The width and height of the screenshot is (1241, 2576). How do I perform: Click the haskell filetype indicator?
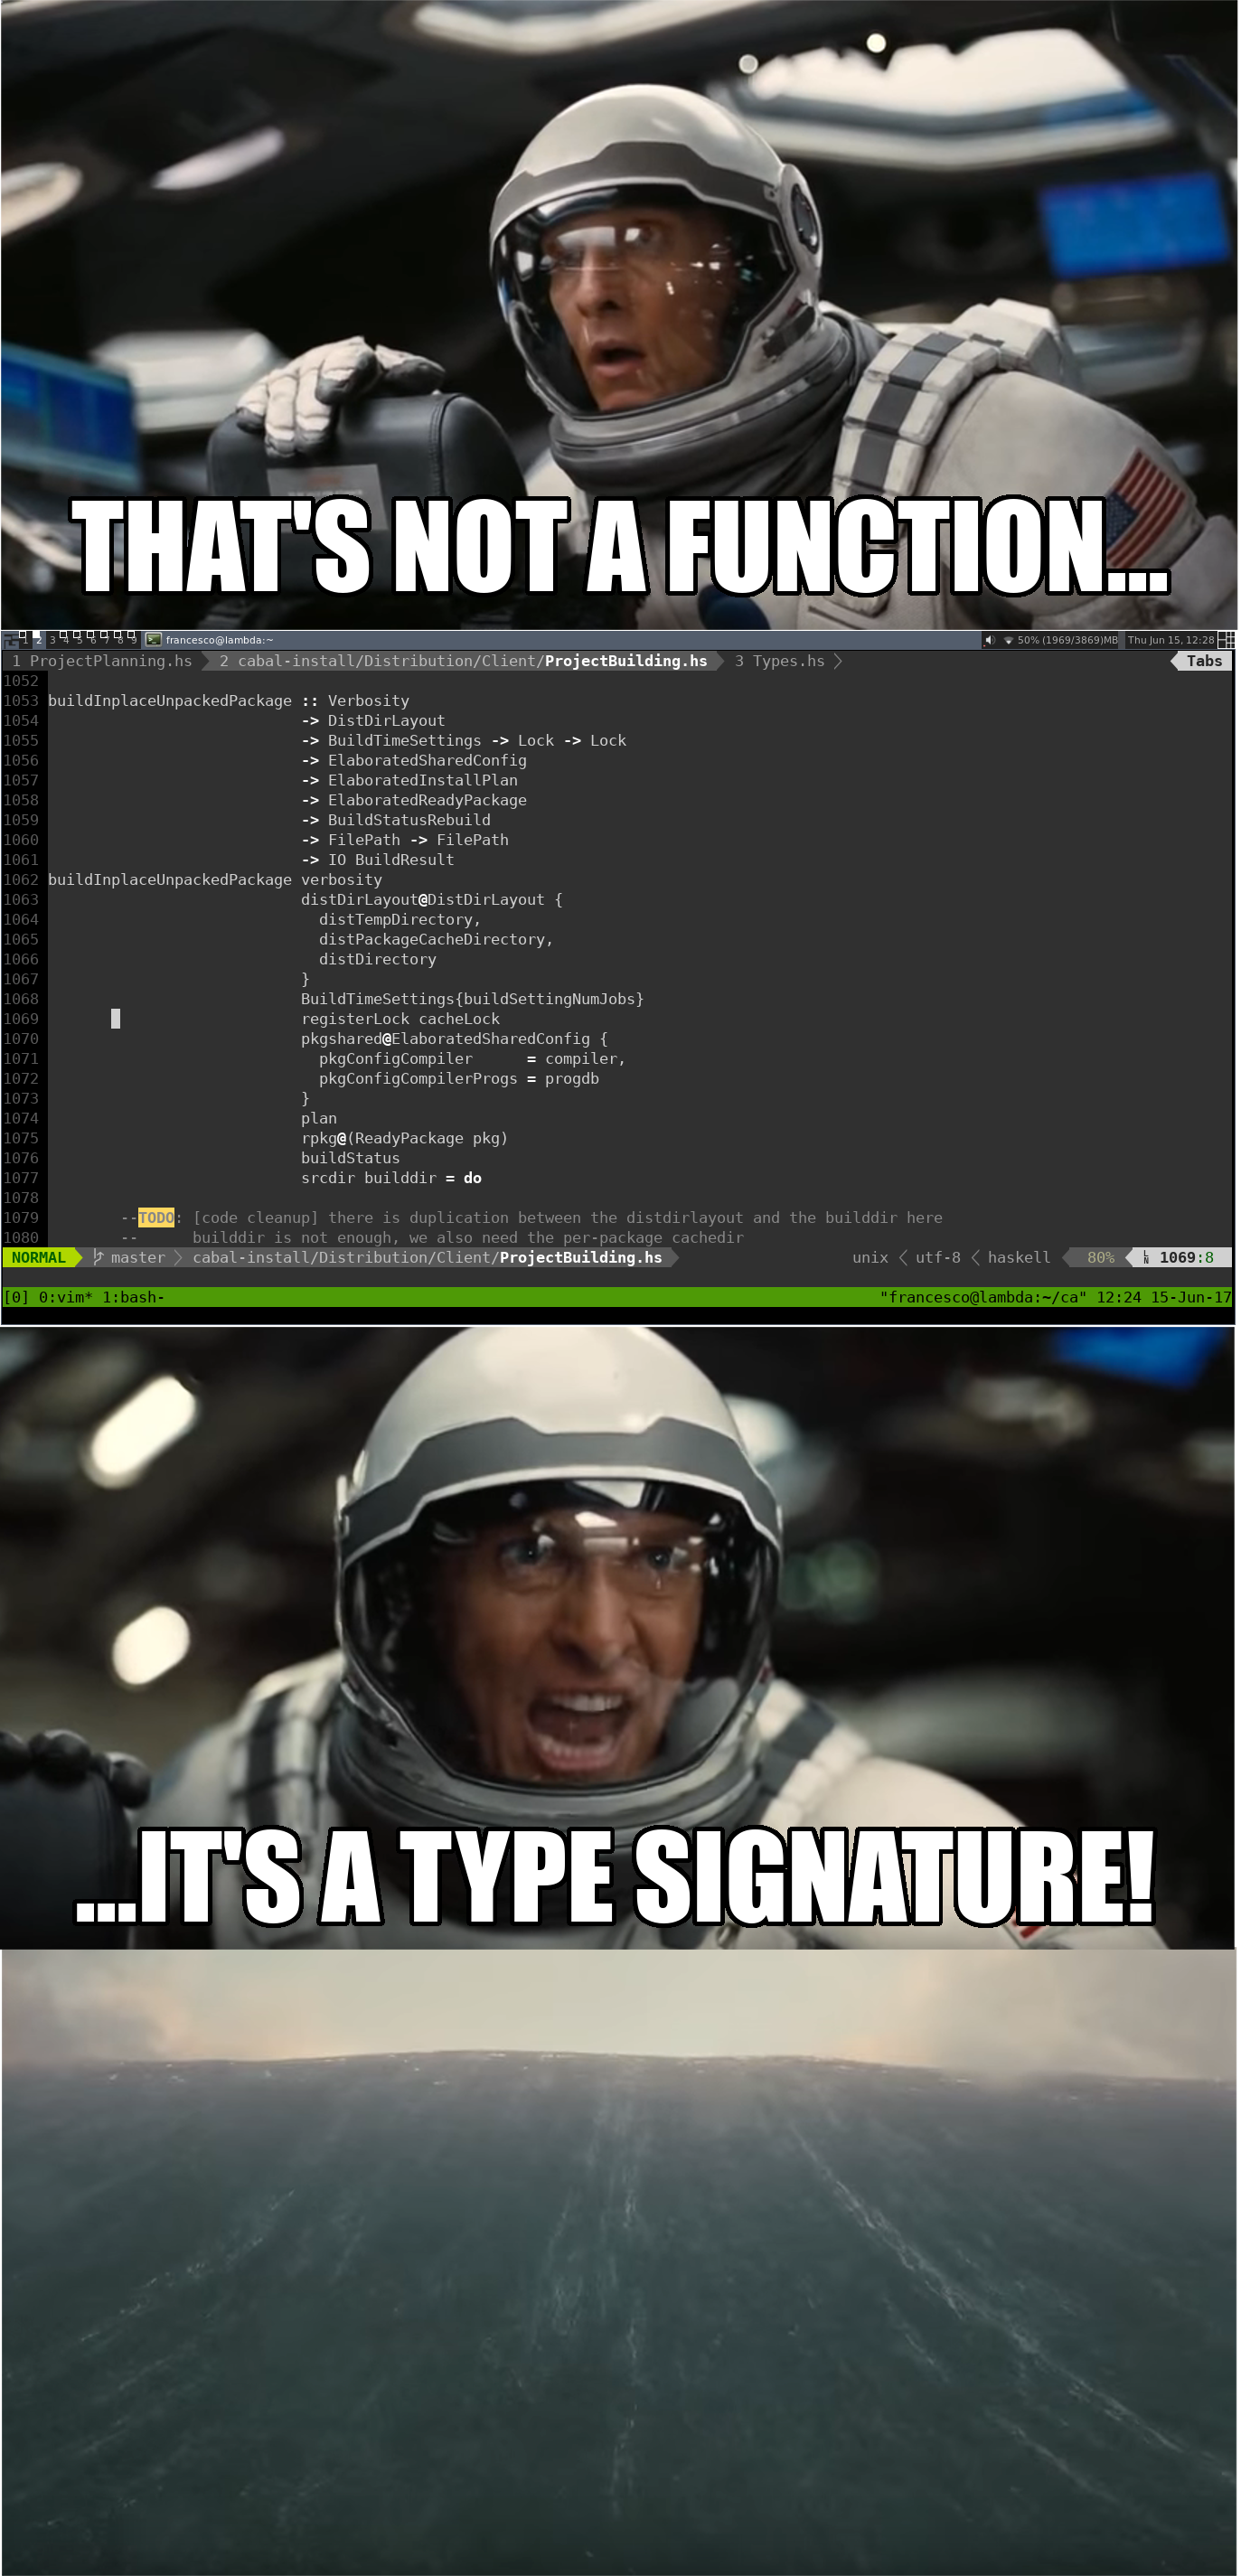point(1019,1257)
